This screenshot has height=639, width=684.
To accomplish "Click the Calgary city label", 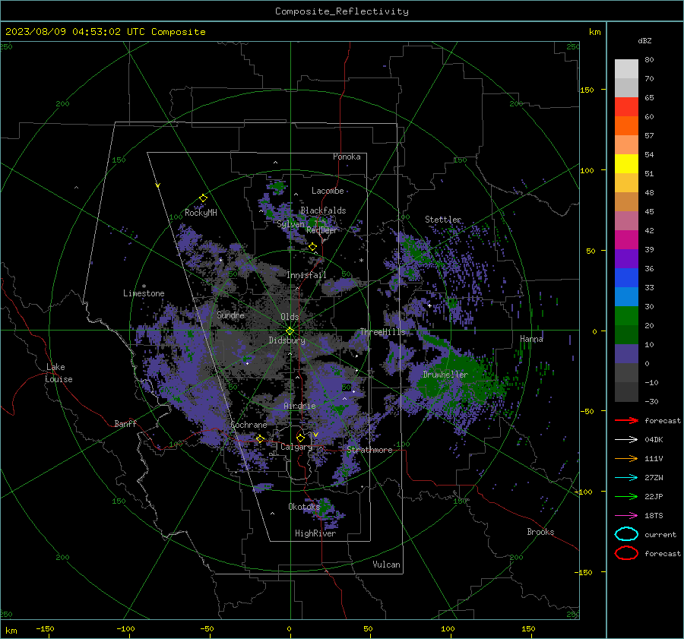I will [x=296, y=447].
